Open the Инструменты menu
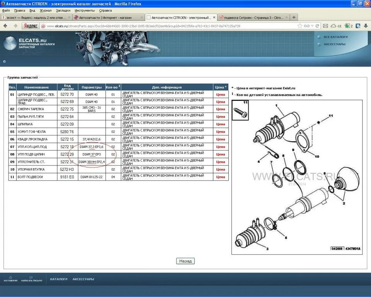The width and height of the screenshot is (371, 297). [x=85, y=10]
